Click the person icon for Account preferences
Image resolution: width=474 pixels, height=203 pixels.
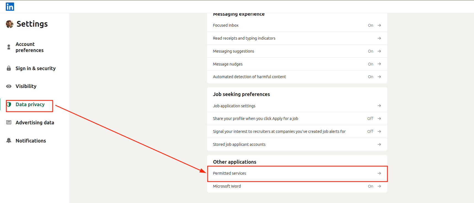click(9, 47)
